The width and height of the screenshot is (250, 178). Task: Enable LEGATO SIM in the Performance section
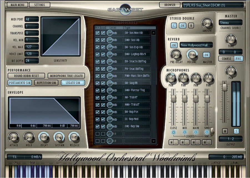click(73, 82)
